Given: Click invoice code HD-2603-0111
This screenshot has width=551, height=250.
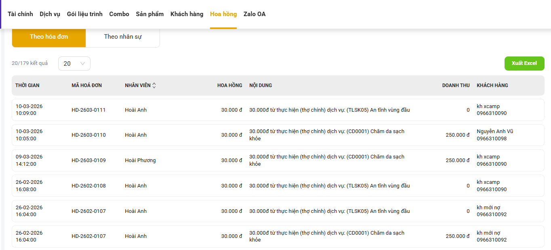Looking at the screenshot, I should tap(88, 110).
